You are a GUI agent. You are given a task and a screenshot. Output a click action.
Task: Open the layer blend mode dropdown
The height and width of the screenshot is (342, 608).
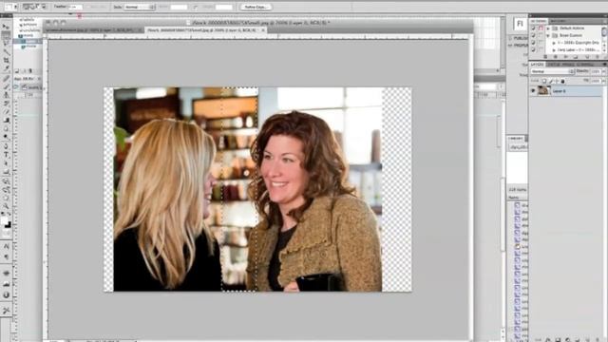[x=553, y=72]
